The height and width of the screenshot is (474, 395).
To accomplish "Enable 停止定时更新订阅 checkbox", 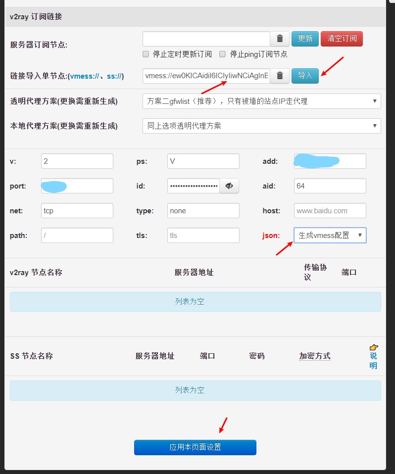I will point(146,54).
